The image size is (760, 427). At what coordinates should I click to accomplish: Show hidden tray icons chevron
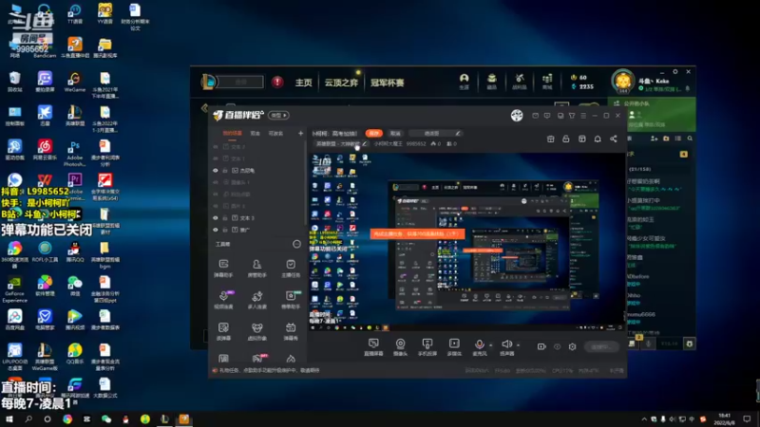tap(644, 419)
